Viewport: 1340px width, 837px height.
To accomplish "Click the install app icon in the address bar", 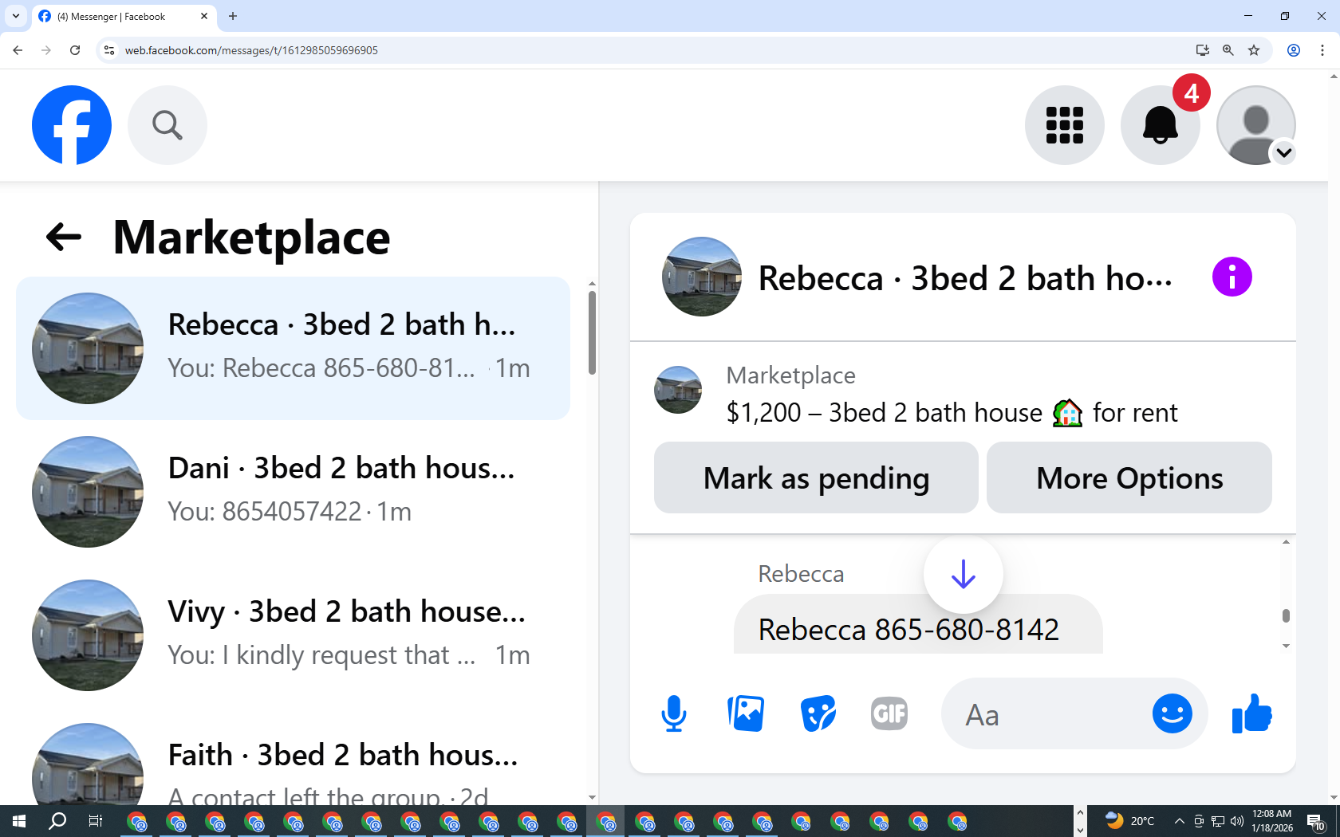I will [x=1203, y=50].
